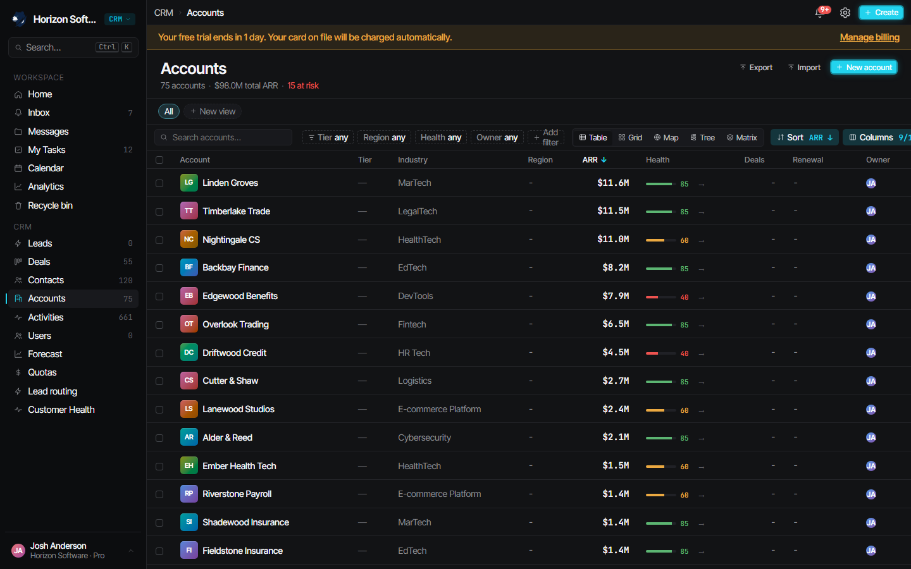Viewport: 911px width, 569px height.
Task: Select the Calendar sidebar icon
Action: [x=18, y=168]
